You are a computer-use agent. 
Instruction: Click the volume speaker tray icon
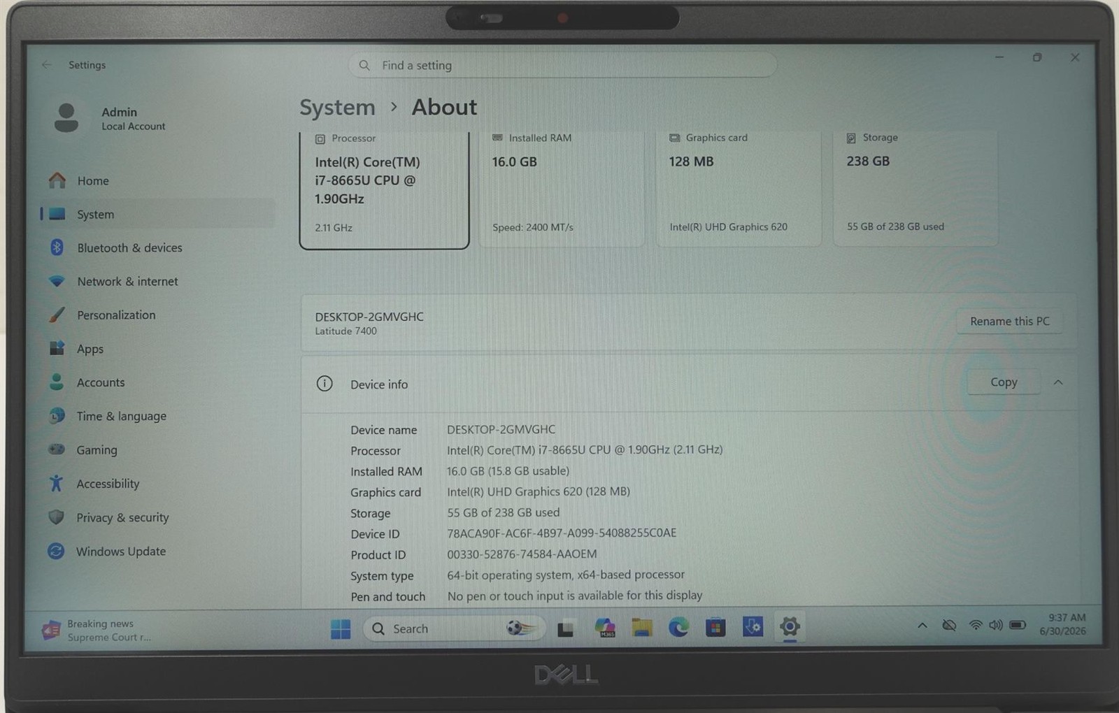tap(996, 625)
